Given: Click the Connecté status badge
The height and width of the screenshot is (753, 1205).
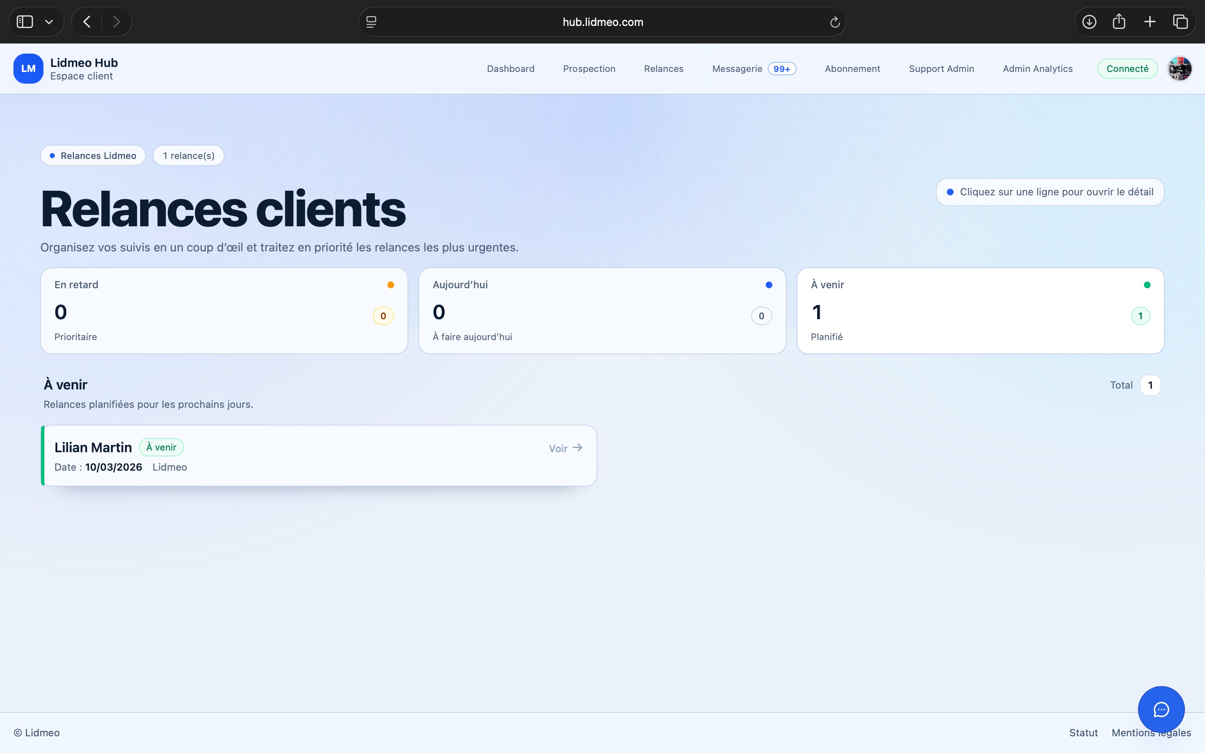Looking at the screenshot, I should click(x=1127, y=69).
